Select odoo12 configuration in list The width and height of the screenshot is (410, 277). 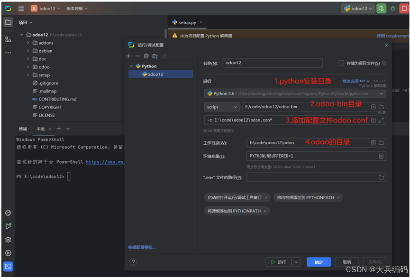161,74
